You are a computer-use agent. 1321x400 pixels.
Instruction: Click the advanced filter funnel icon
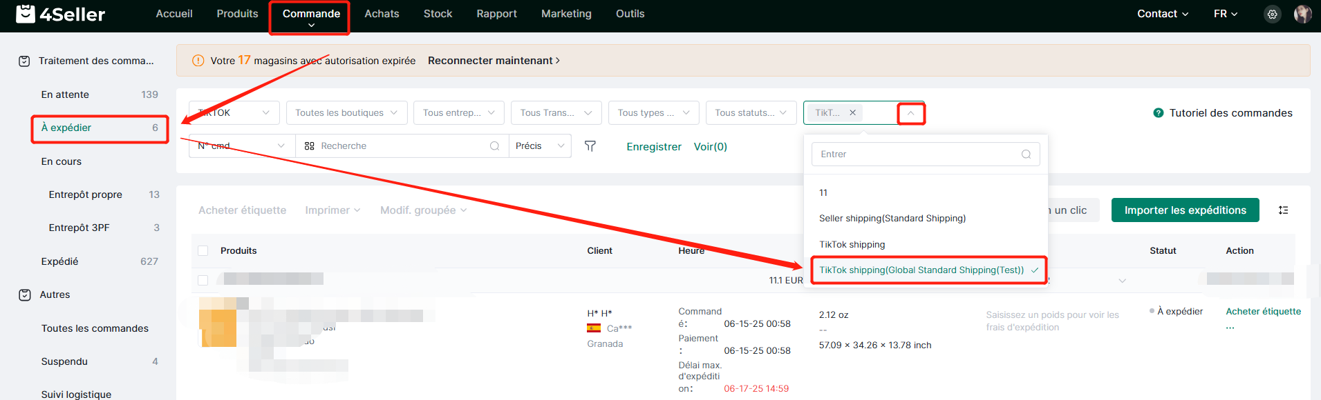click(590, 146)
